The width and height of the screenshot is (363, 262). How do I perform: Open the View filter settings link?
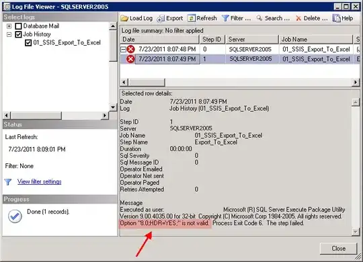[40, 181]
